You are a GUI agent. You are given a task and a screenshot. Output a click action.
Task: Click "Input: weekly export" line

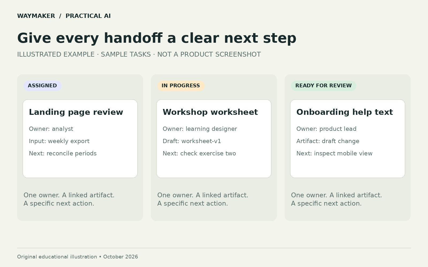[x=59, y=141]
